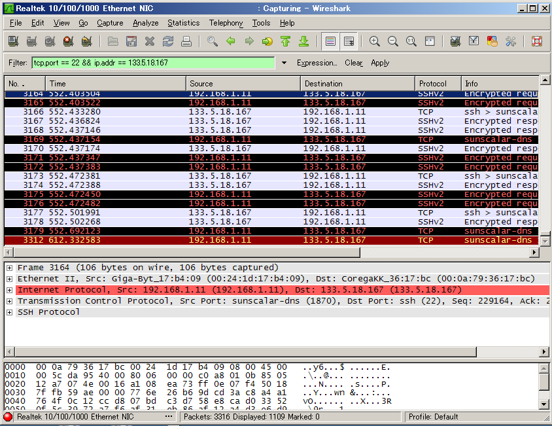Click the red capture status icon in status bar
This screenshot has width=552, height=426.
(x=8, y=417)
